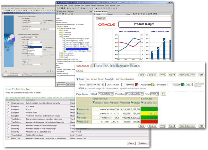
Task: Click Local Catalog folder icon in Navigator
Action: coord(58,27)
